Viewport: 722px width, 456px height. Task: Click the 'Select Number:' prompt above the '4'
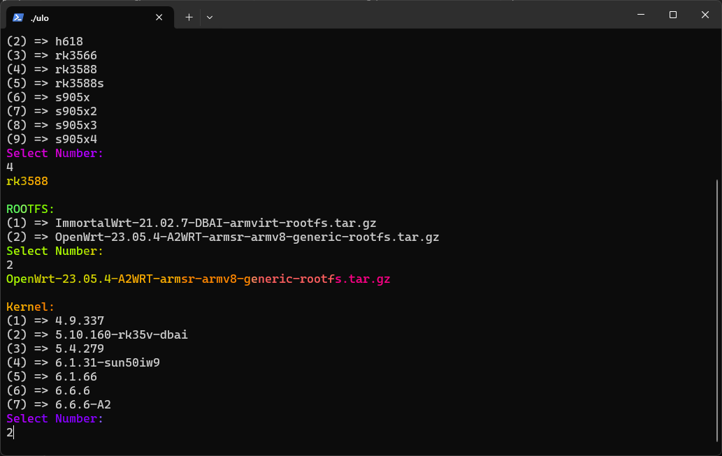[55, 153]
